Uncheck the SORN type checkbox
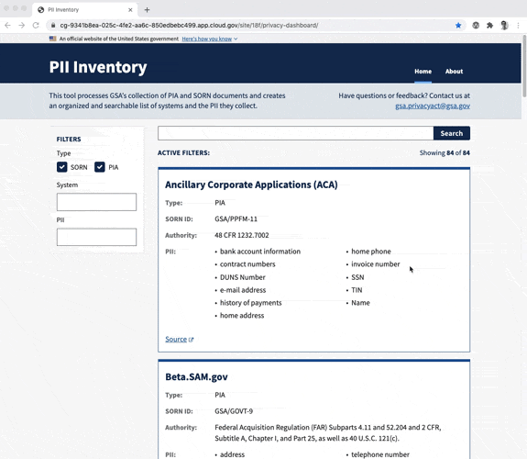The height and width of the screenshot is (459, 527). (x=61, y=167)
